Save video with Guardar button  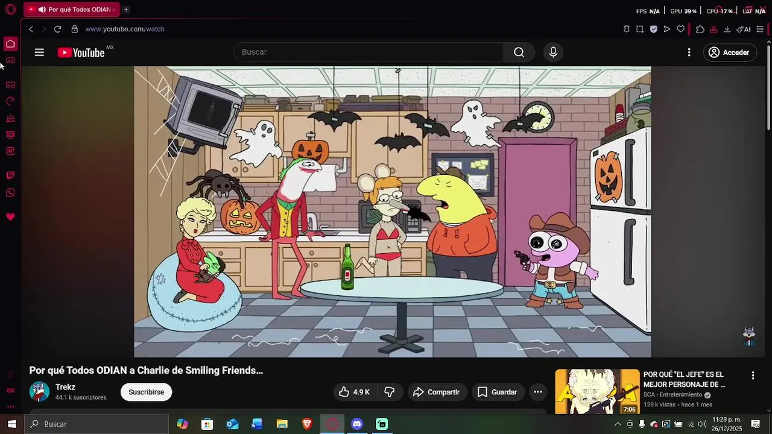pos(498,392)
